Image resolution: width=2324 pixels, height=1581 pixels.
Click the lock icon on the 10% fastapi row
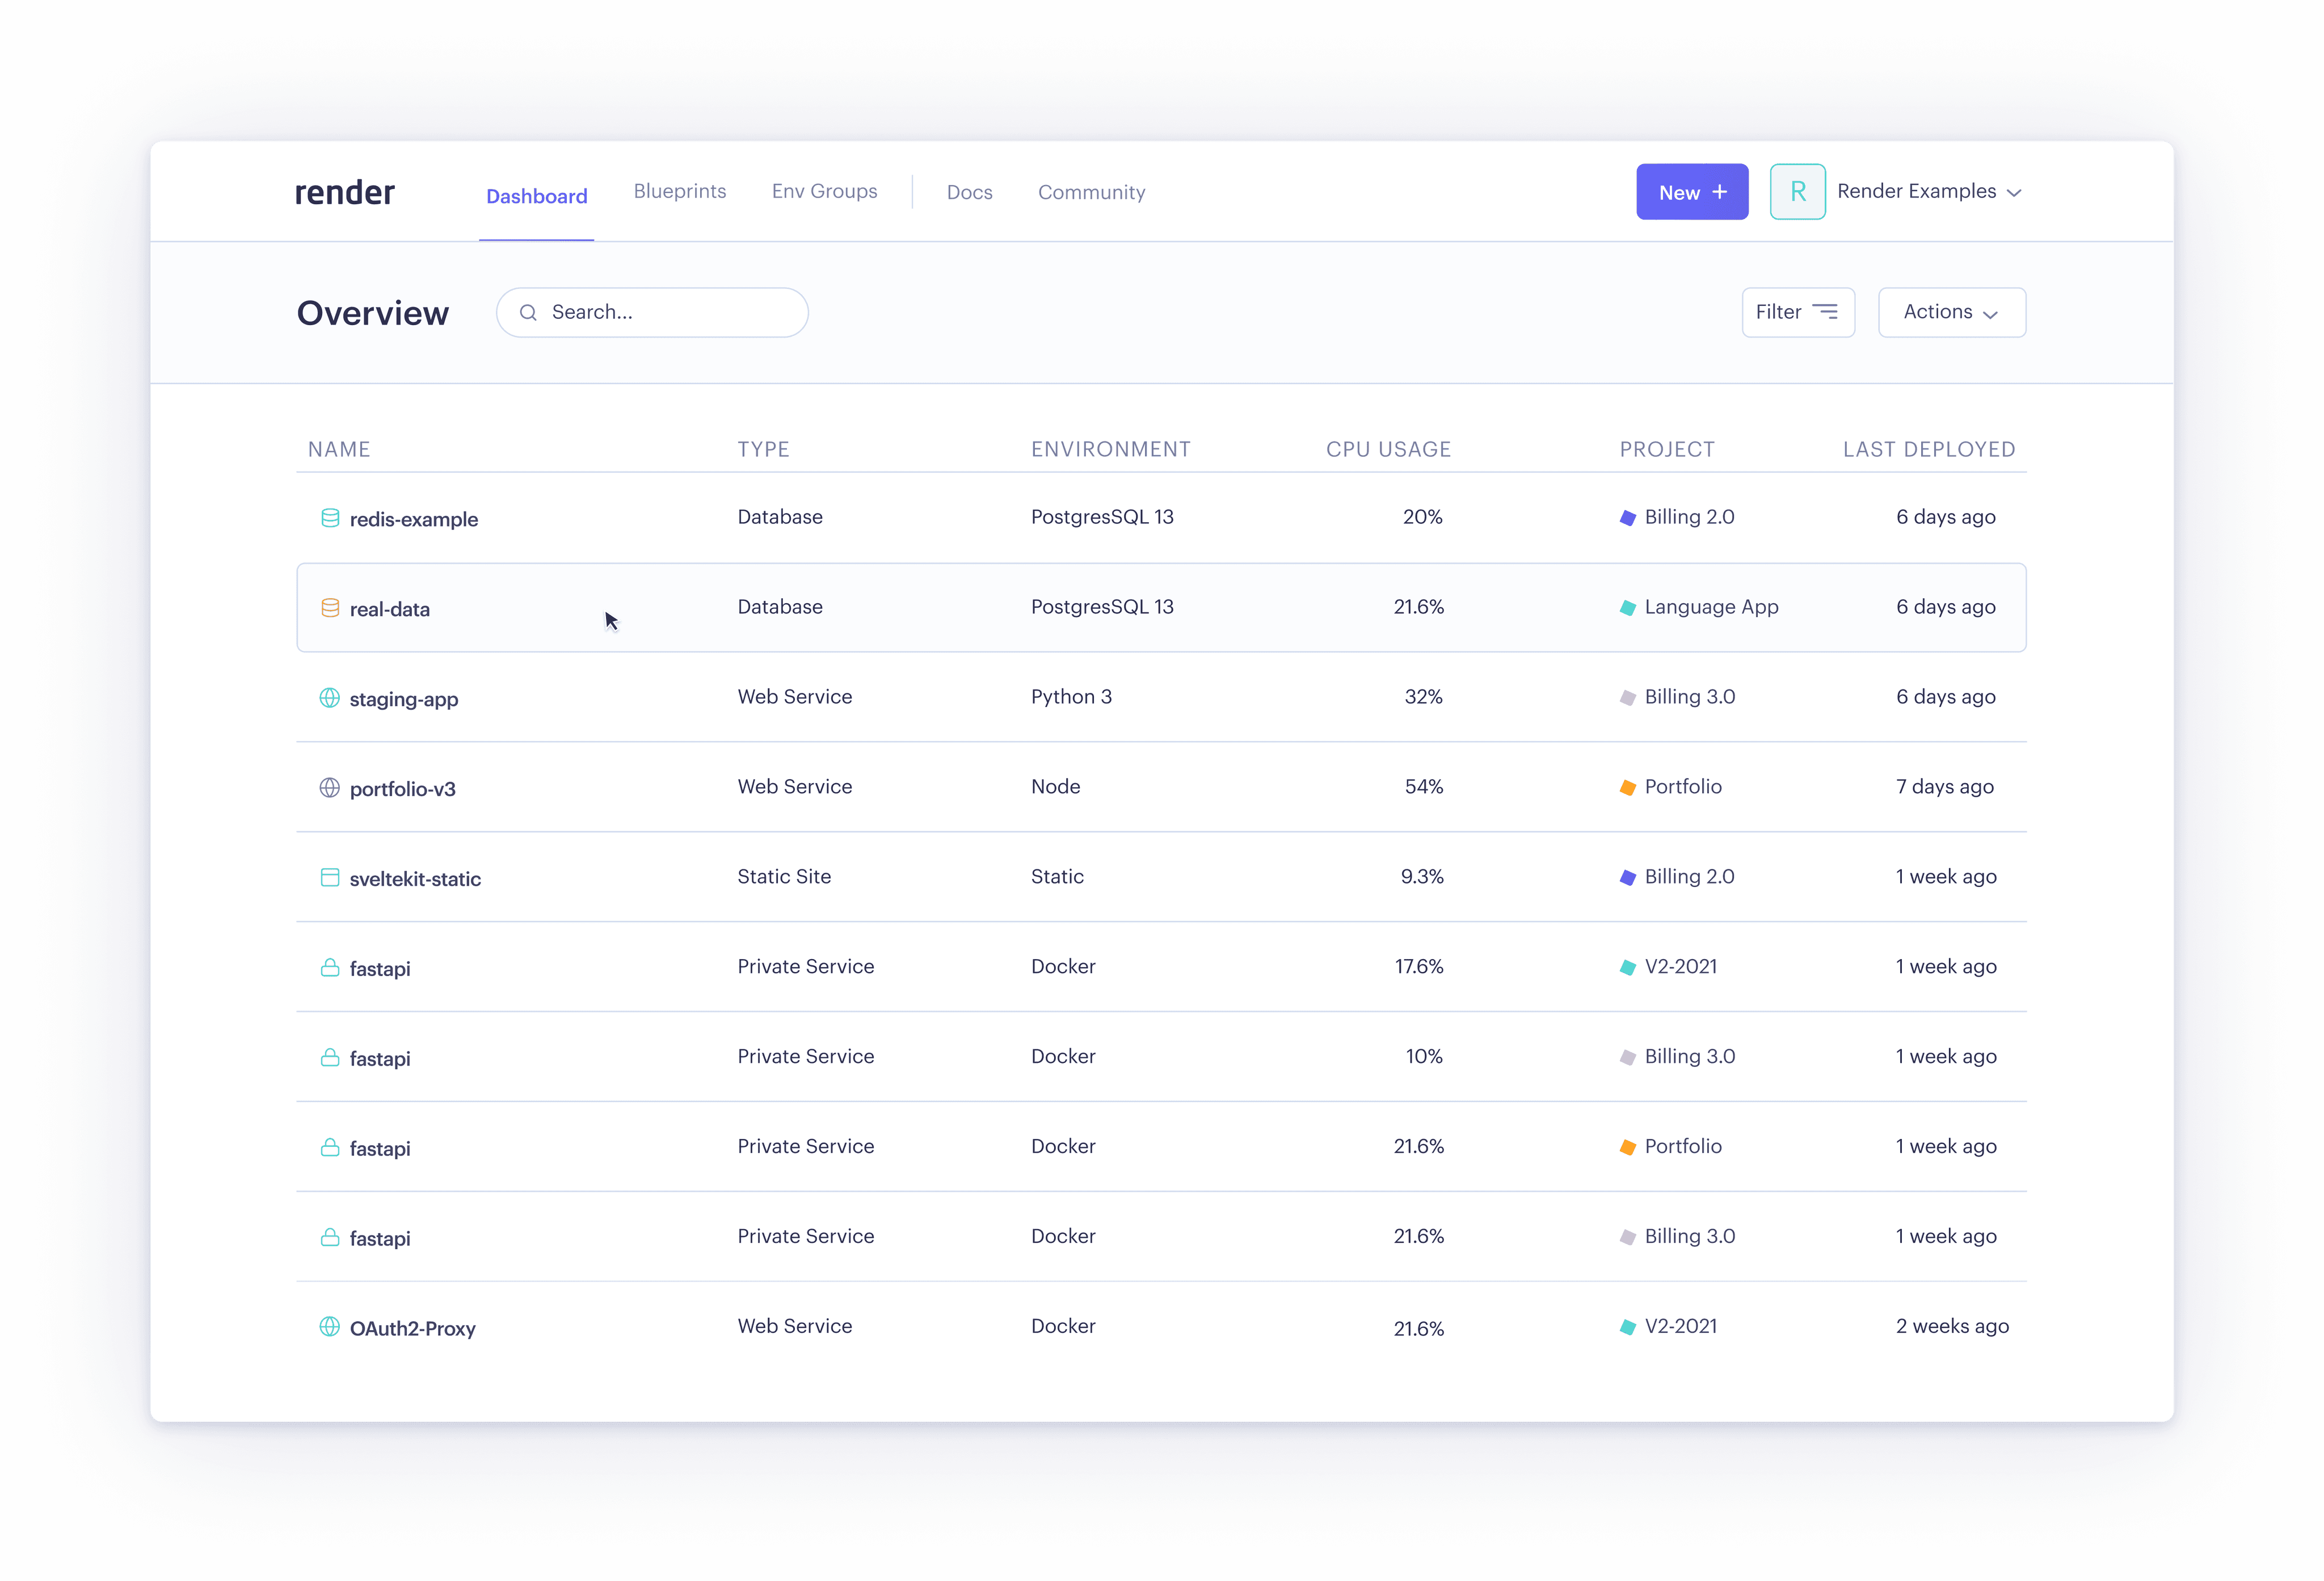[329, 1057]
